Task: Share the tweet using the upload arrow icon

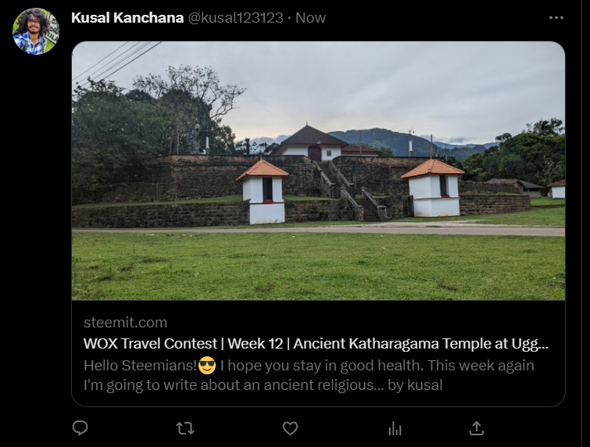Action: tap(477, 428)
